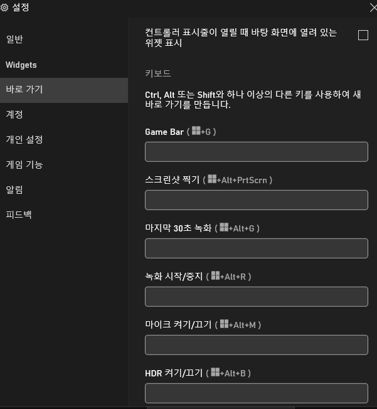Screen dimensions: 377x409
Task: Click the settings gear icon in title bar
Action: pyautogui.click(x=4, y=8)
